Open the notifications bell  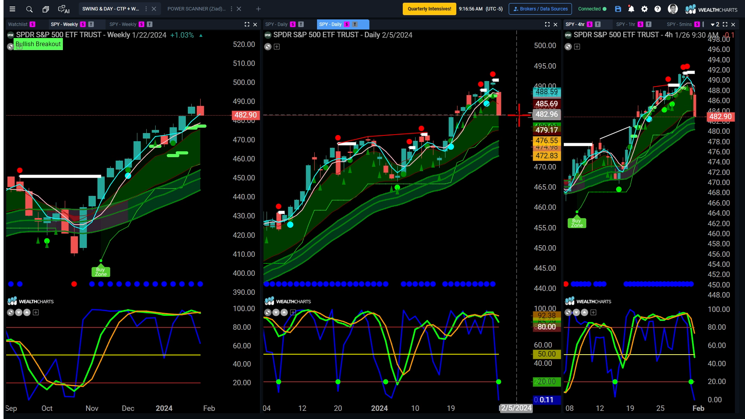point(631,9)
